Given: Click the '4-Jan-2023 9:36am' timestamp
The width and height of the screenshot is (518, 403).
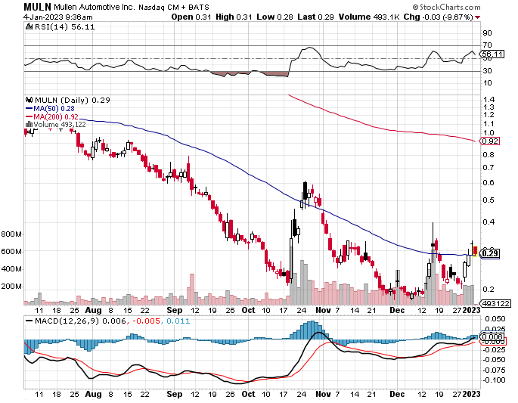Looking at the screenshot, I should pos(58,17).
